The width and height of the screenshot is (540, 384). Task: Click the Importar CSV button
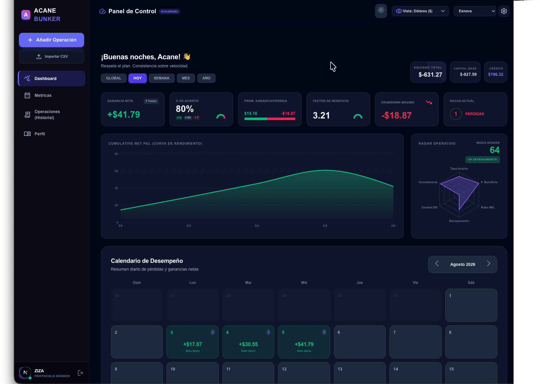pos(51,57)
